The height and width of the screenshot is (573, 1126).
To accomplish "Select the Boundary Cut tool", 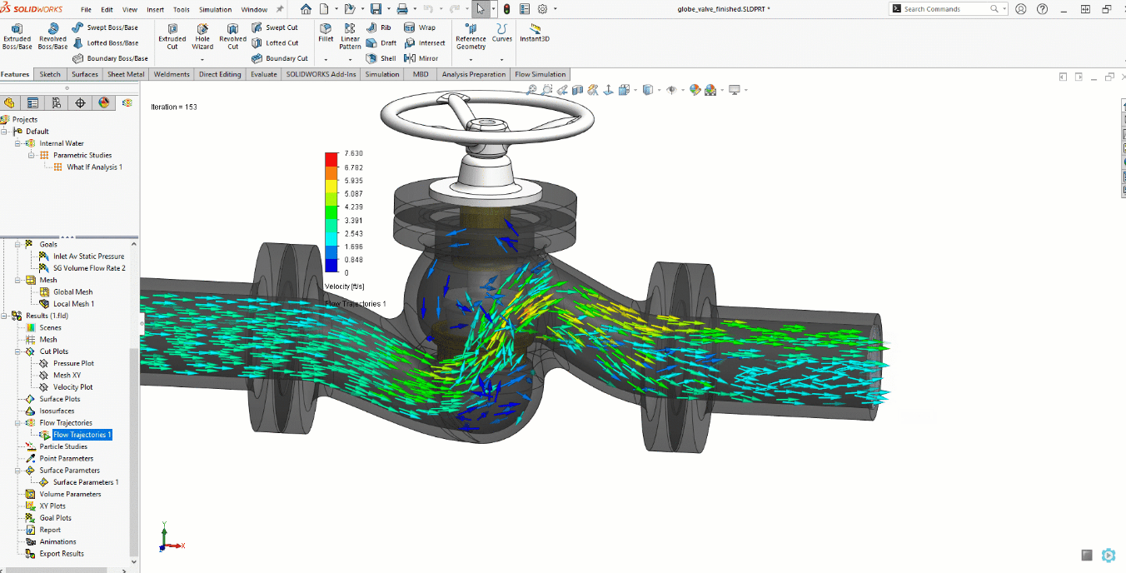I will pos(280,58).
